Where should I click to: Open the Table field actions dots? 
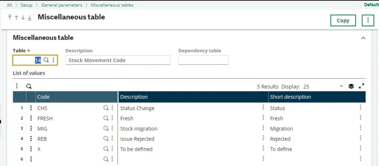(53, 60)
